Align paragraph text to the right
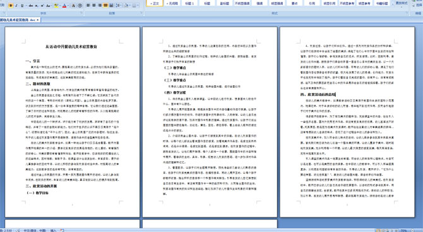This screenshot has width=423, height=232. coord(100,6)
